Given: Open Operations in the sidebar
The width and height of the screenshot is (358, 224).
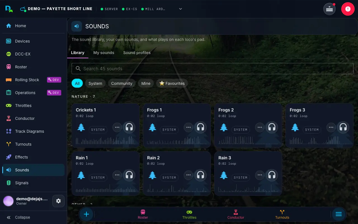Looking at the screenshot, I should tap(34, 93).
